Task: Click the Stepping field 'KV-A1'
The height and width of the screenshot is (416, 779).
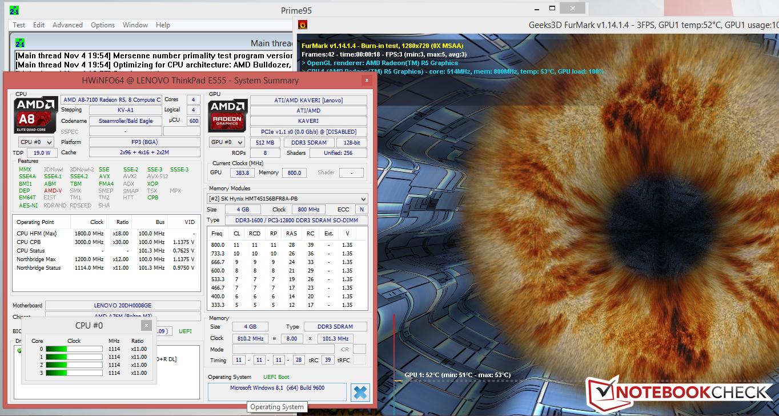Action: pyautogui.click(x=125, y=110)
